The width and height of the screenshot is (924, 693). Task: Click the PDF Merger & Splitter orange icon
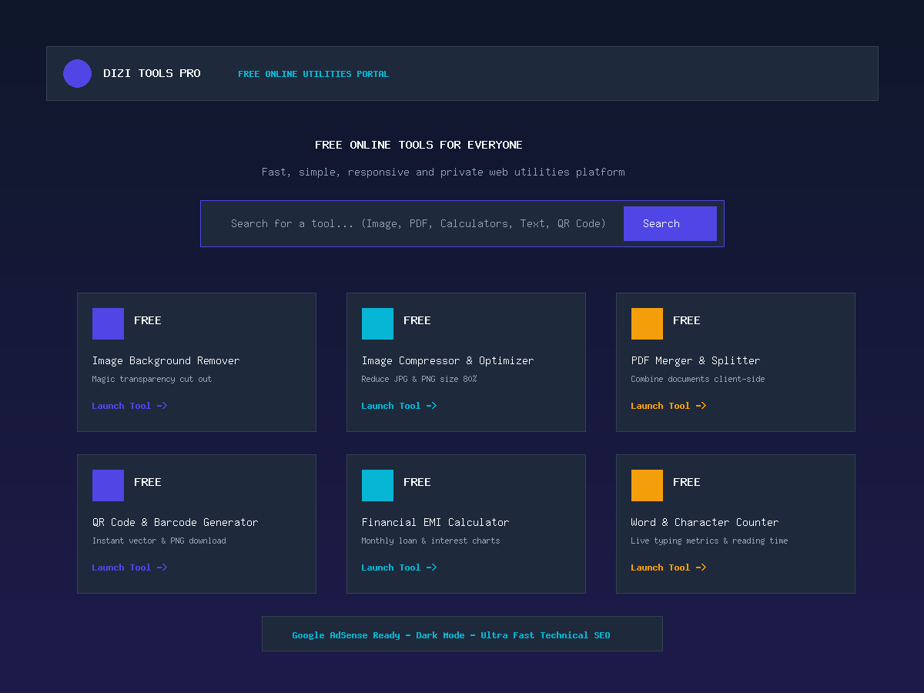(x=647, y=323)
